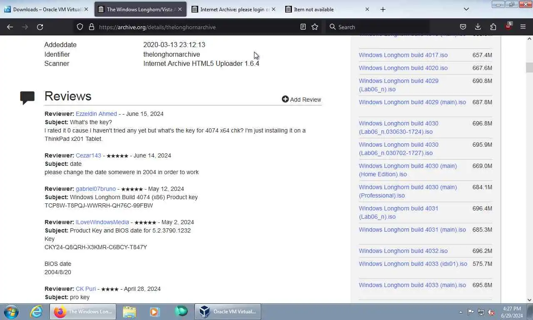Click the address bar URL field

tap(198, 27)
